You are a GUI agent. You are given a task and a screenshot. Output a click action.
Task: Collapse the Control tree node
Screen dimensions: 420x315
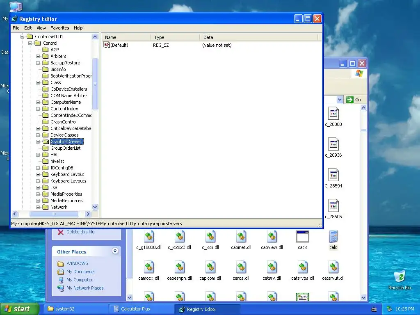coord(30,43)
